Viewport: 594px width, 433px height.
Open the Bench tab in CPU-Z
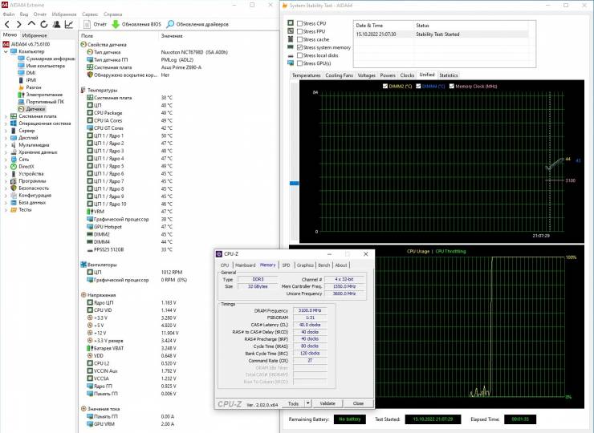[x=324, y=265]
